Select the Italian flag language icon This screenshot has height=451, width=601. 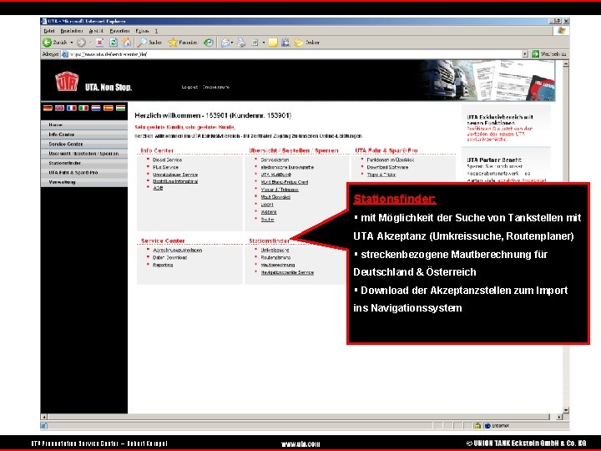click(x=83, y=108)
